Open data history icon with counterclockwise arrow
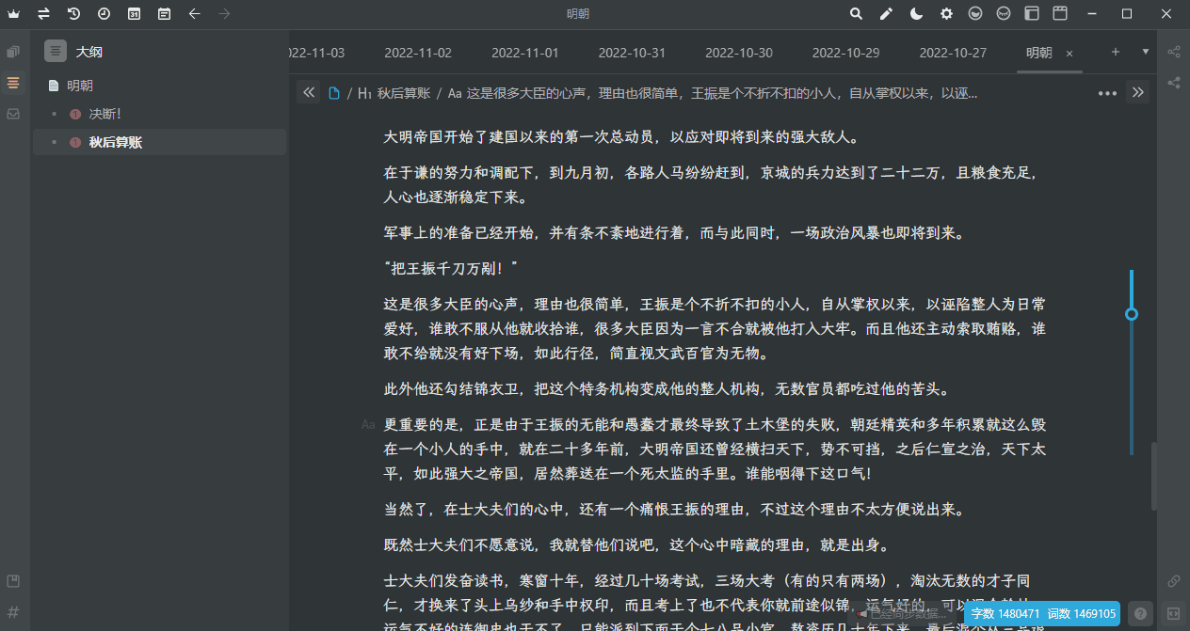 [73, 14]
